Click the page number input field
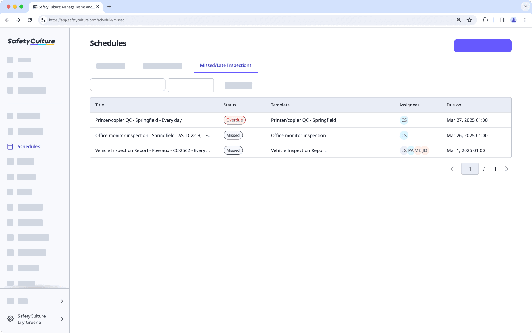532x333 pixels. coord(470,169)
